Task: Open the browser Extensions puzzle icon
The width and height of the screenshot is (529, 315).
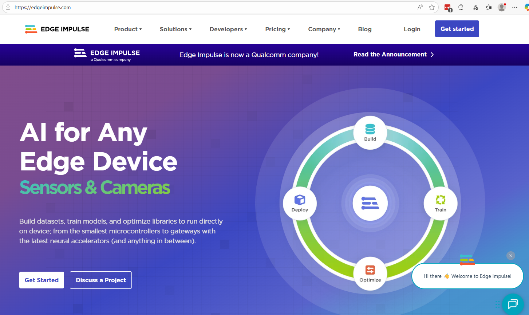Action: [461, 7]
